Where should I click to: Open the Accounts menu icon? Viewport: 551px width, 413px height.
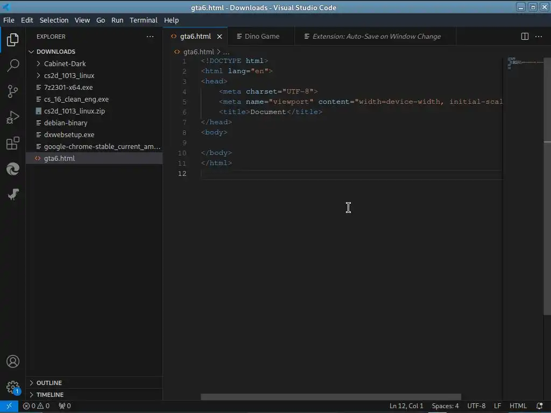point(13,361)
